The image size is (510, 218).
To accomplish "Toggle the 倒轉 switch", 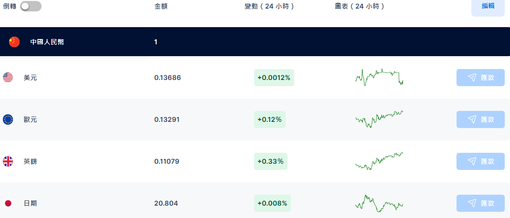I will (31, 6).
